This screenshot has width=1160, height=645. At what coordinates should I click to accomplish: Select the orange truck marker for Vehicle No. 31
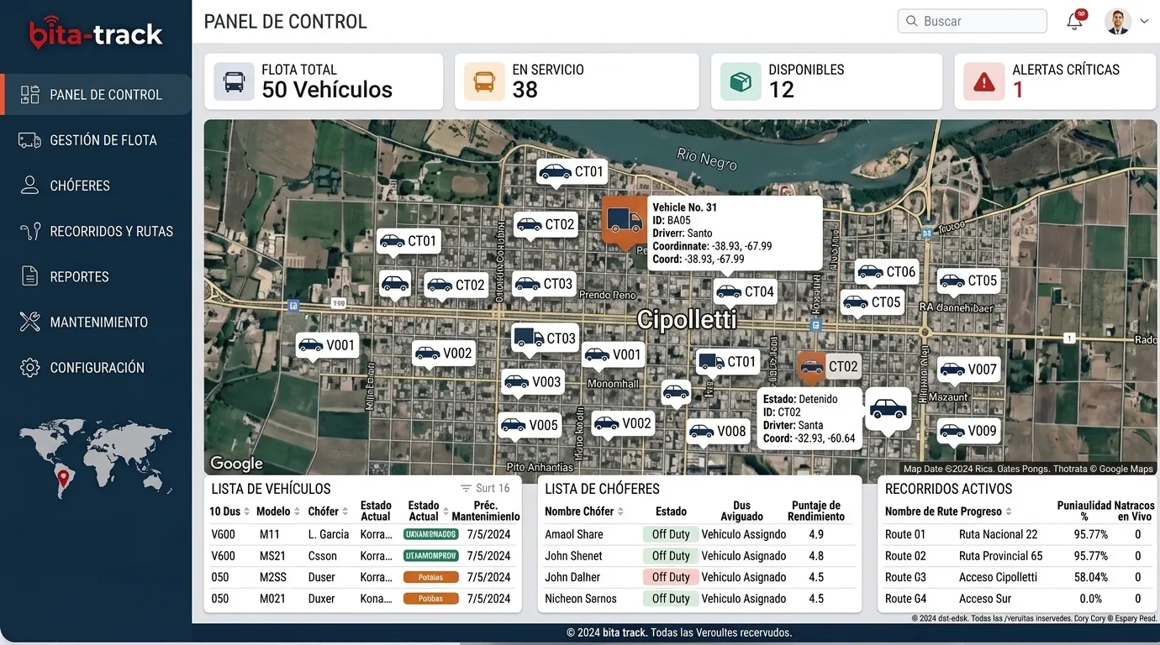pyautogui.click(x=624, y=220)
